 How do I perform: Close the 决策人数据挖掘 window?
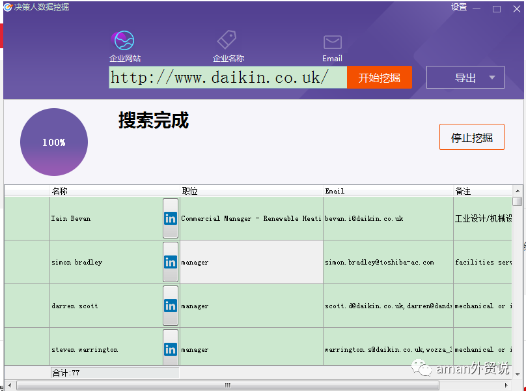coord(517,9)
